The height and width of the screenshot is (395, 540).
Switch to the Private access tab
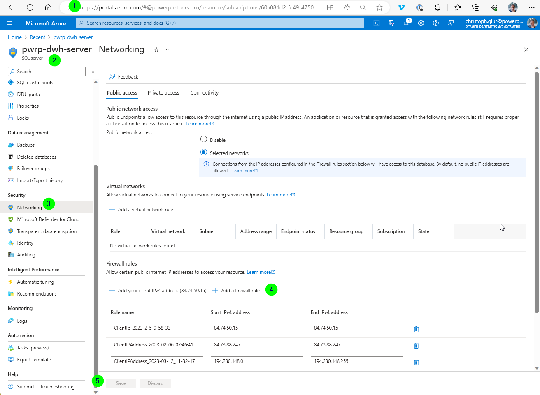[x=163, y=93]
